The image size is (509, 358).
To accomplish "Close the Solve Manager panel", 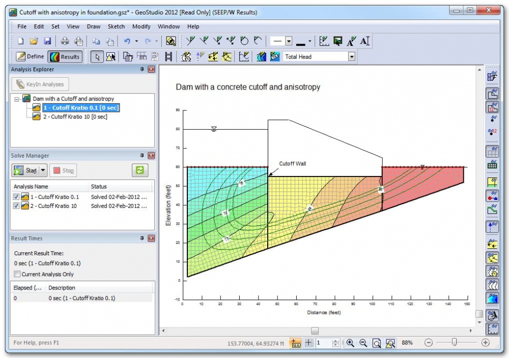I will 151,156.
